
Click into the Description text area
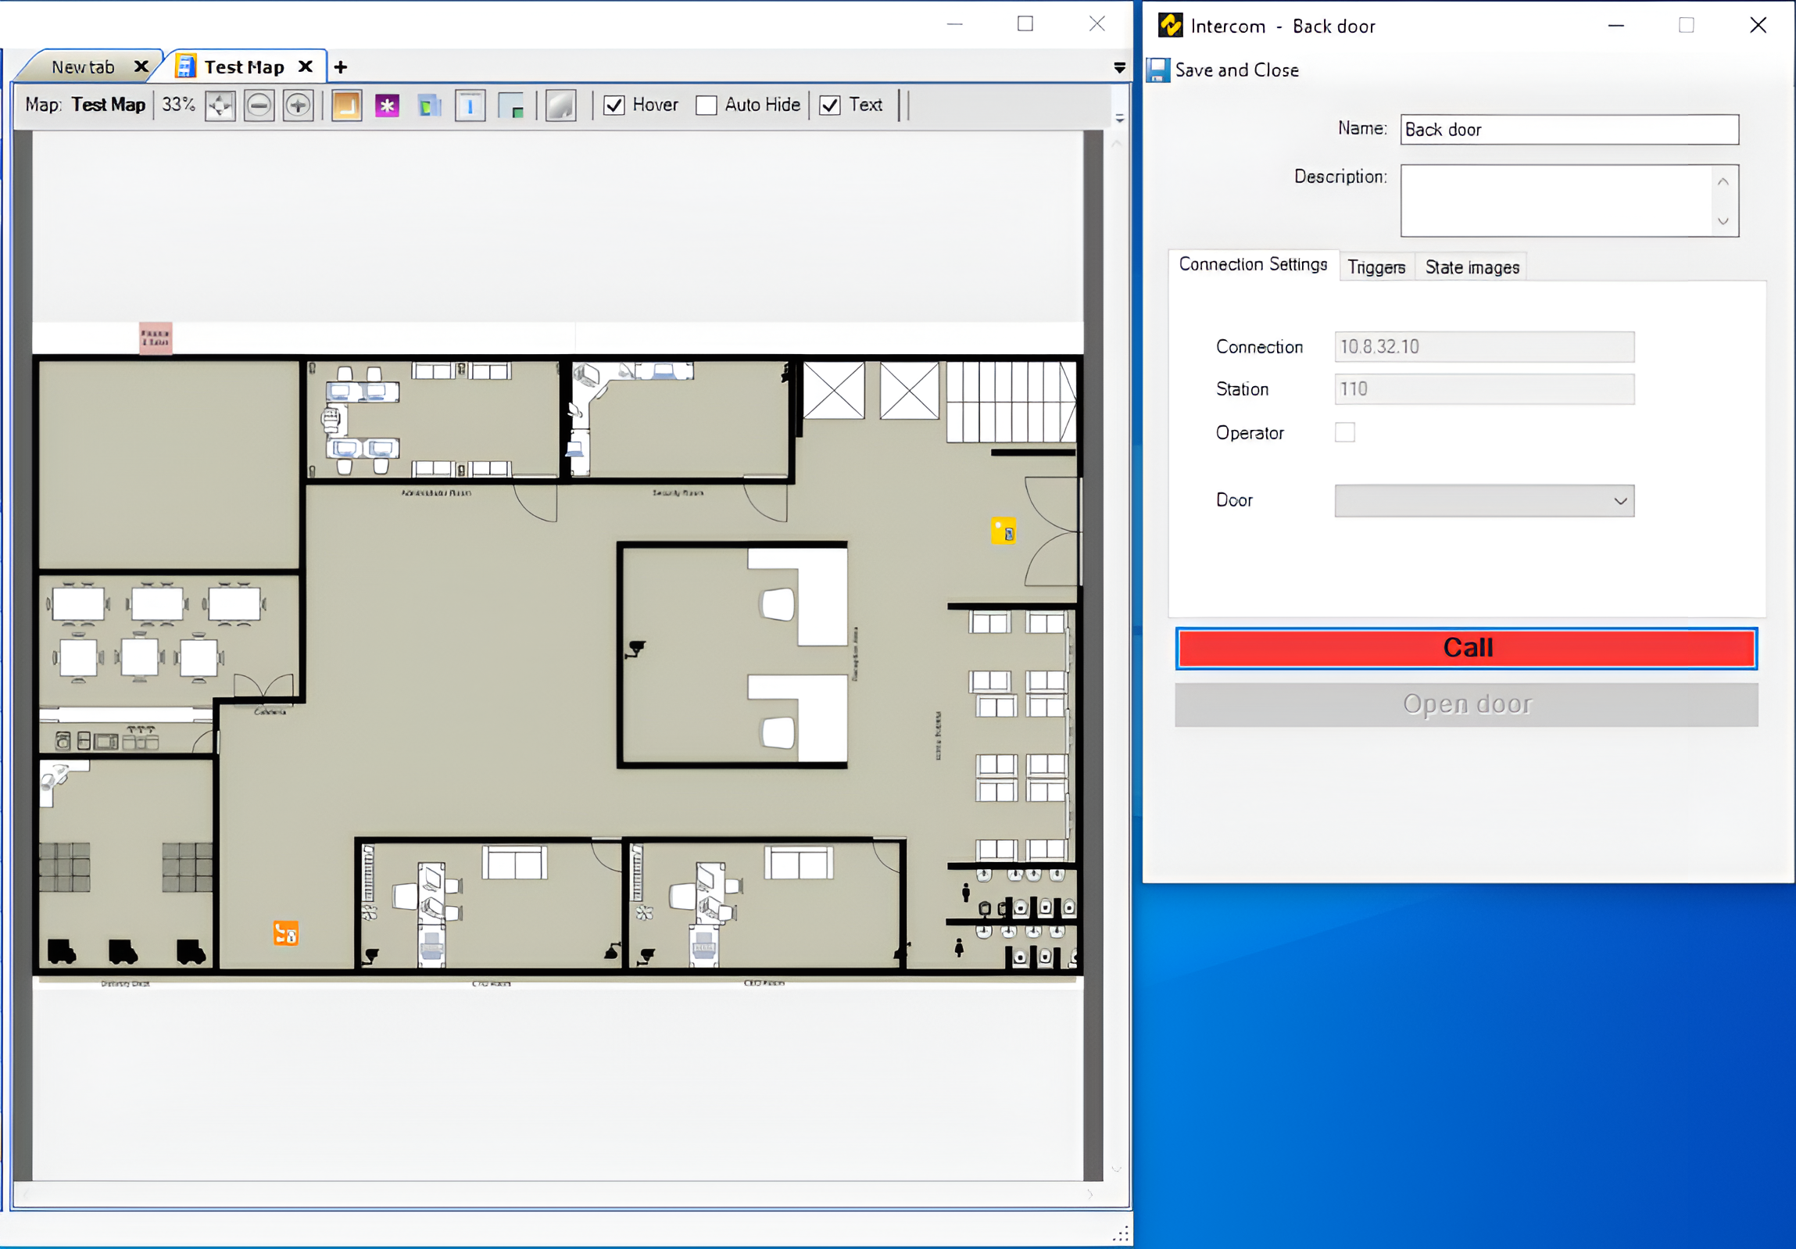[x=1555, y=200]
